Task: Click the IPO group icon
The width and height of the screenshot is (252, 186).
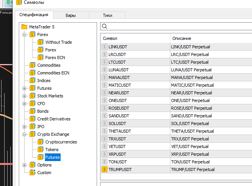Action: pyautogui.click(x=32, y=127)
